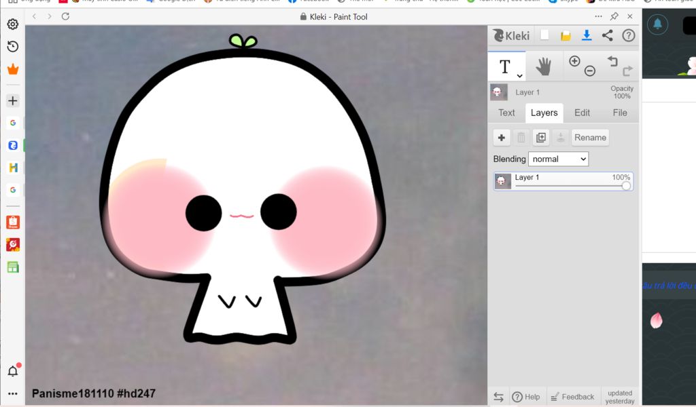The width and height of the screenshot is (696, 407).
Task: Click the Layer 1 preview in the tool header
Action: (x=499, y=92)
